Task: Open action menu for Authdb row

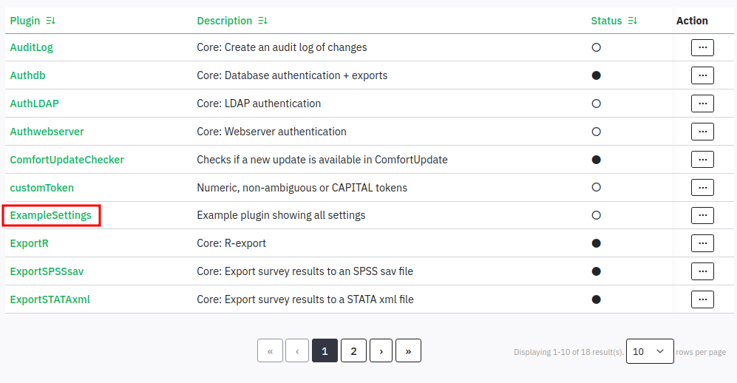Action: point(702,75)
